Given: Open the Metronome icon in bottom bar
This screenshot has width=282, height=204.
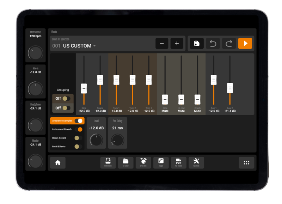Looking at the screenshot, I should coord(108,162).
